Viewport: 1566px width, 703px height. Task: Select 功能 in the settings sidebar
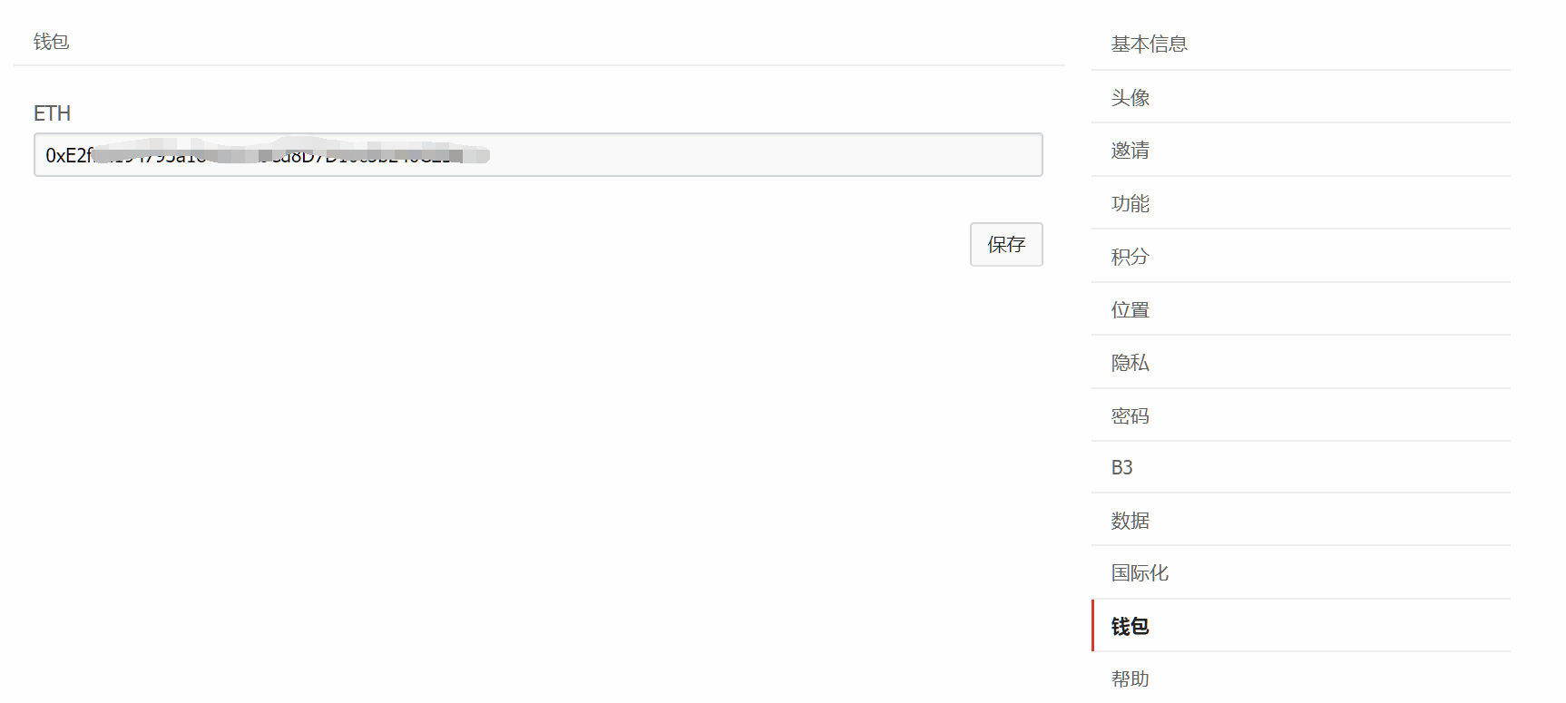point(1130,203)
